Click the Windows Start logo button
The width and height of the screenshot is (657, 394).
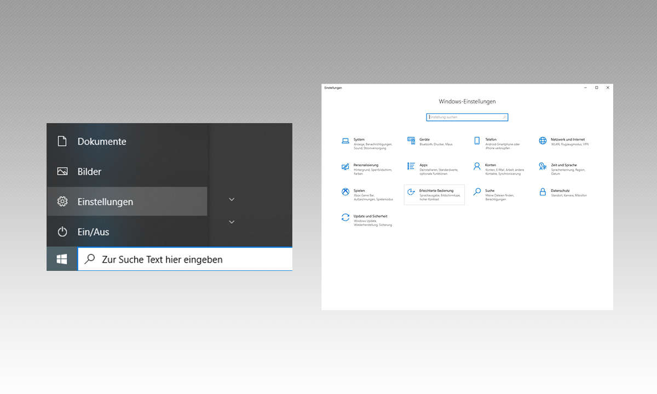(x=62, y=259)
